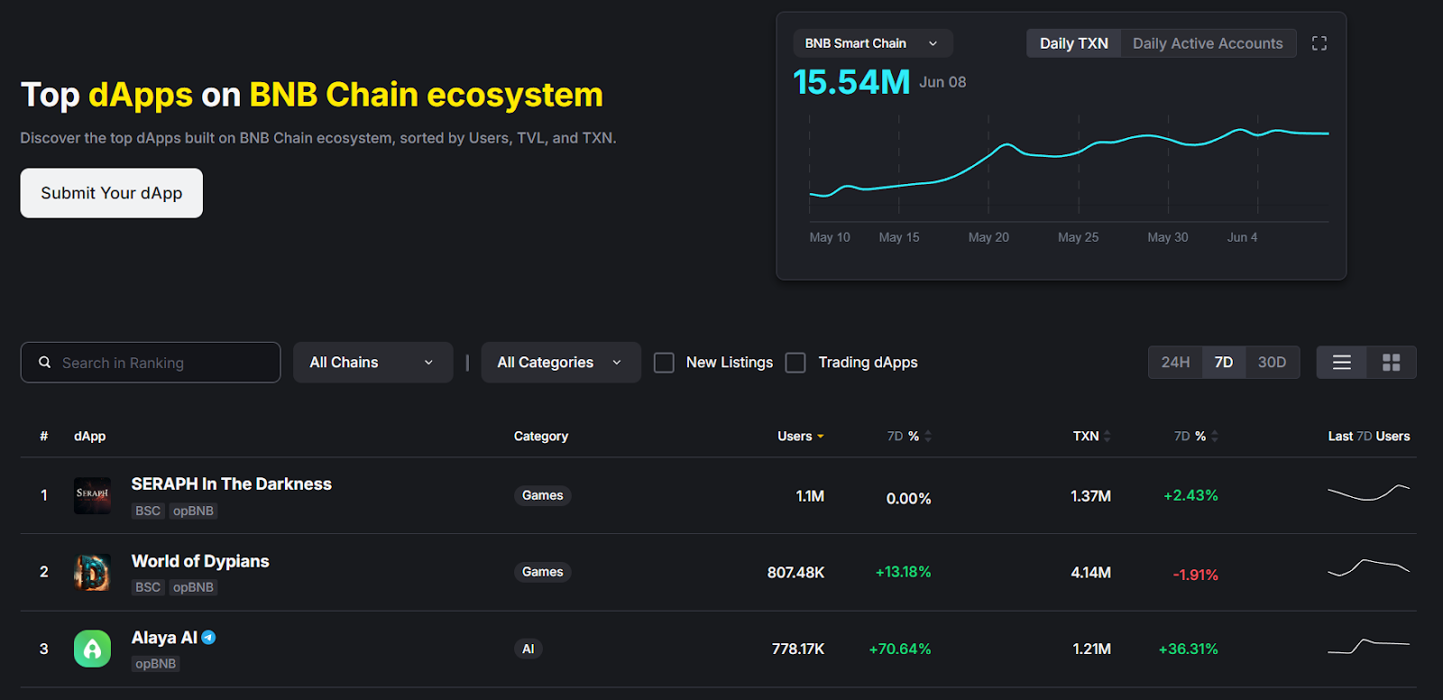Click the magnifier icon in search box
The width and height of the screenshot is (1443, 700).
click(44, 363)
